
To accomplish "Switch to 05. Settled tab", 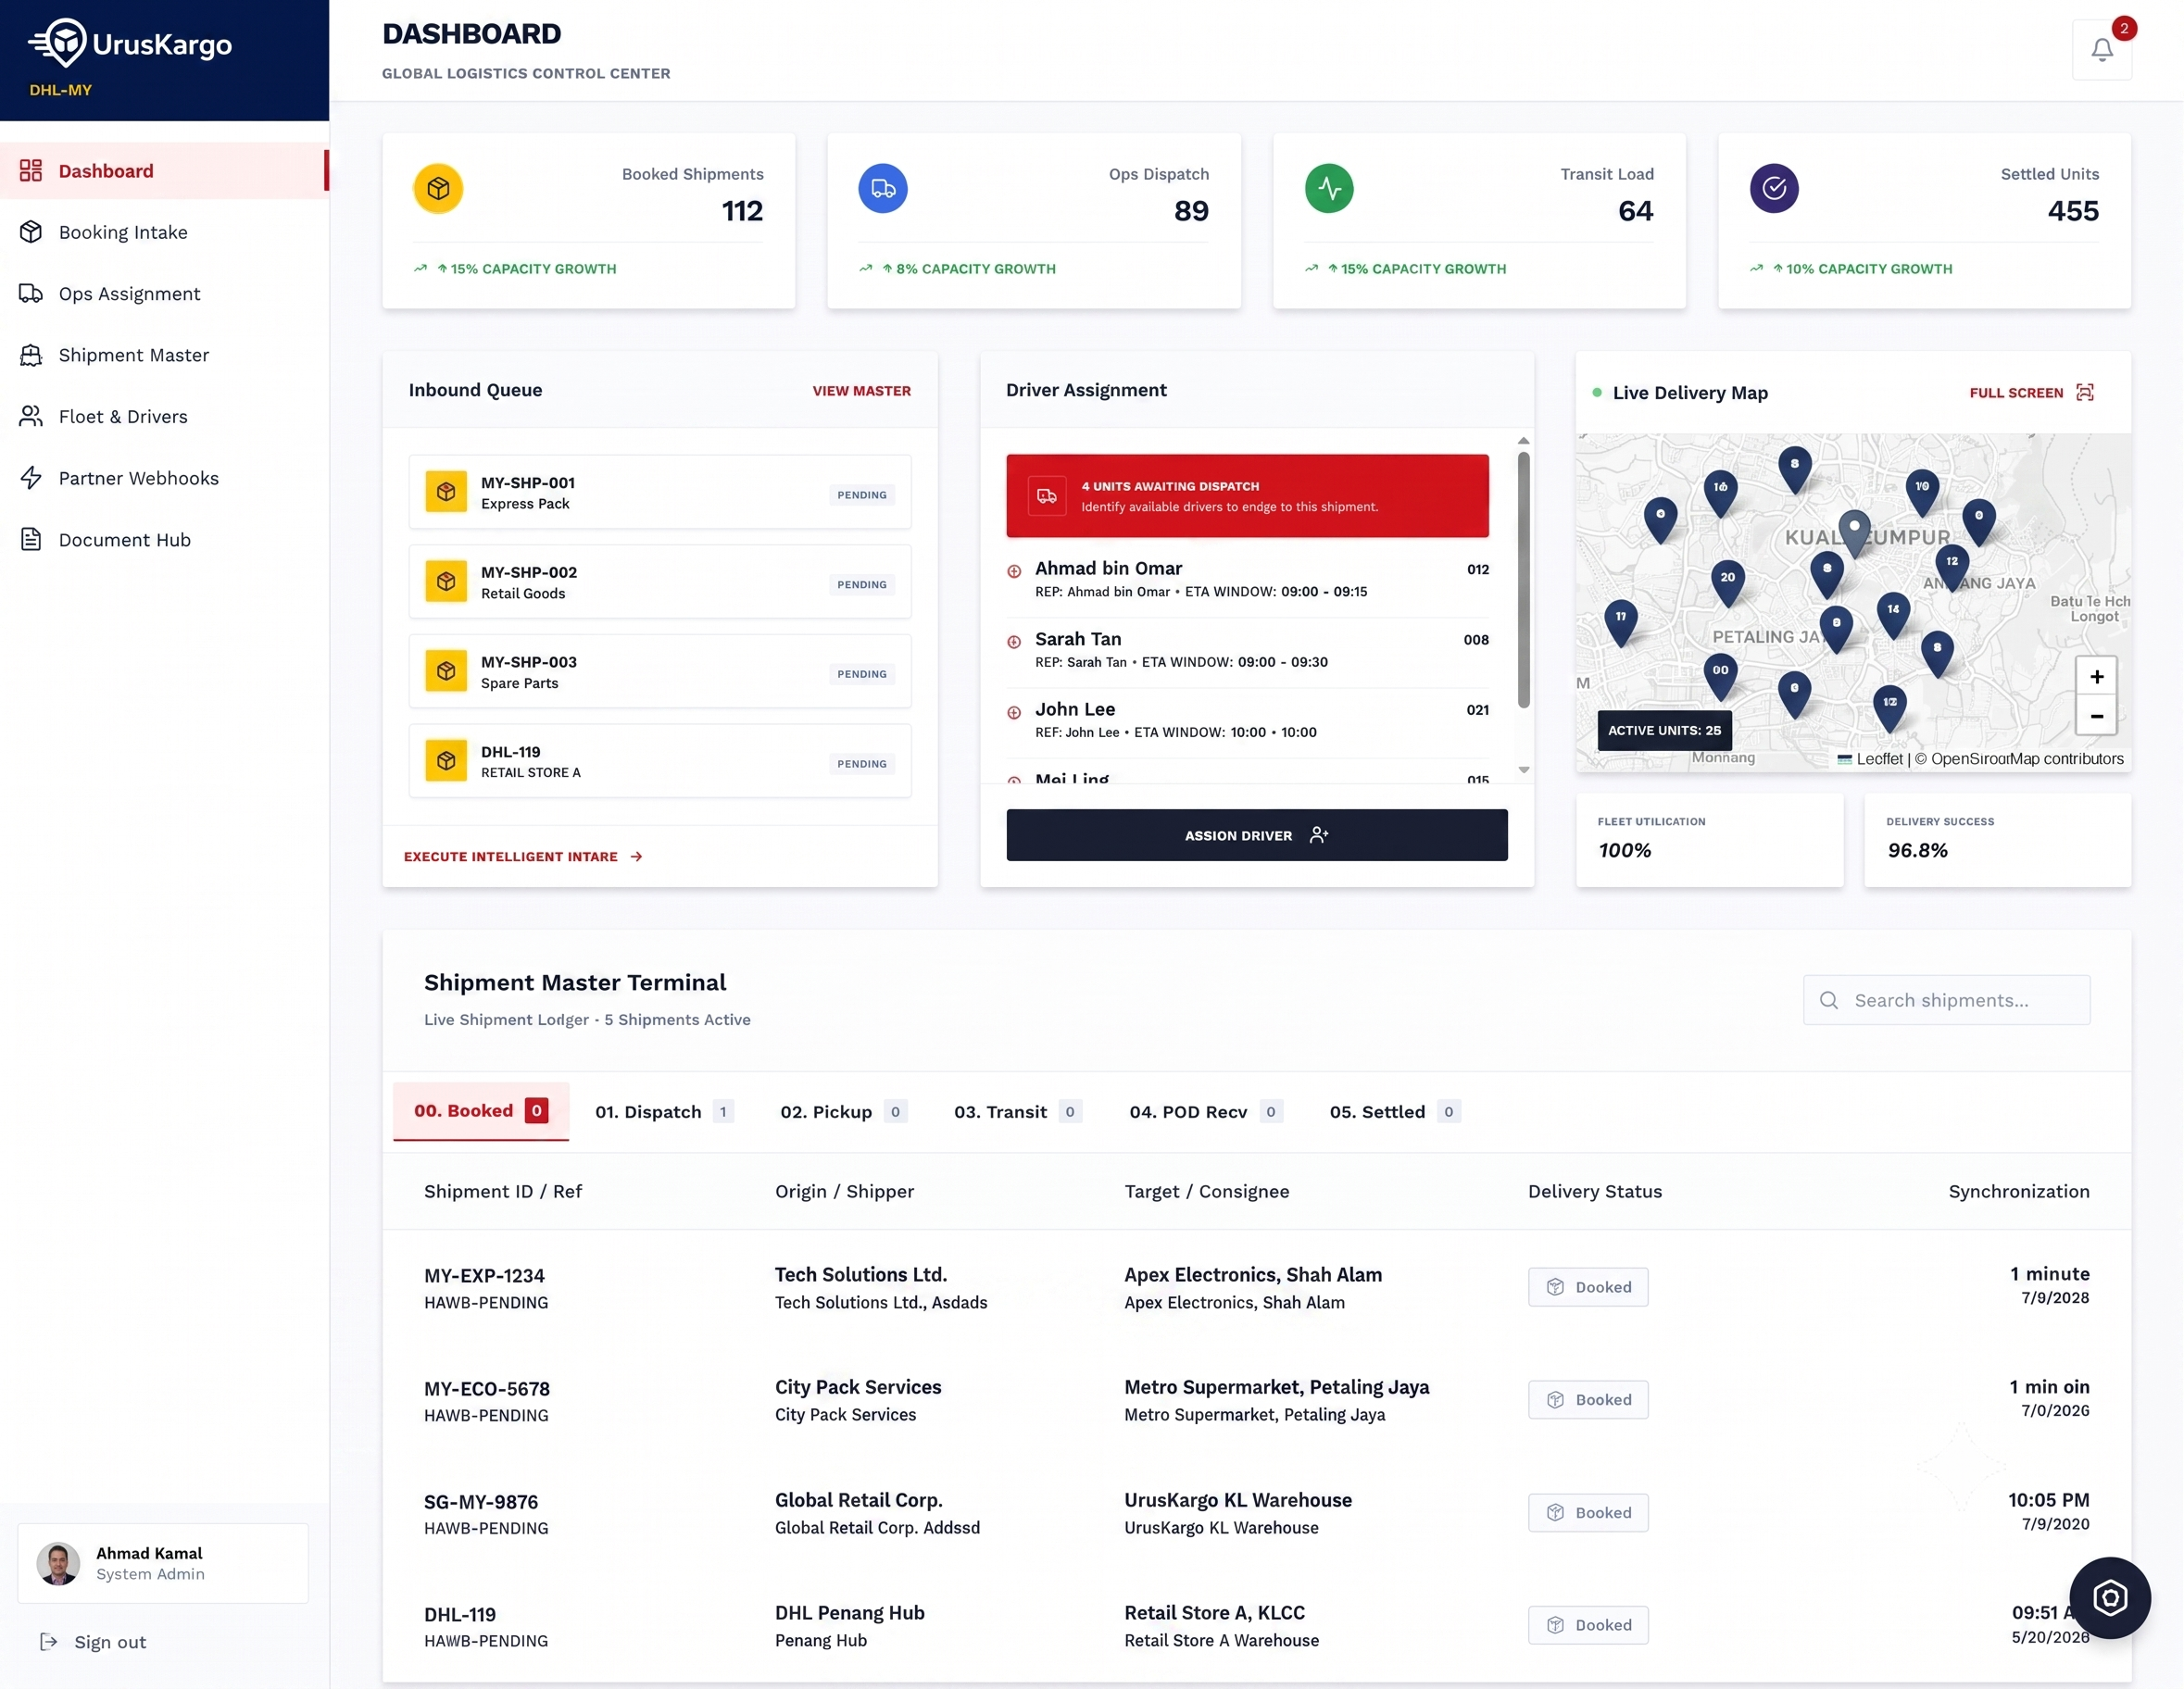I will pos(1394,1112).
